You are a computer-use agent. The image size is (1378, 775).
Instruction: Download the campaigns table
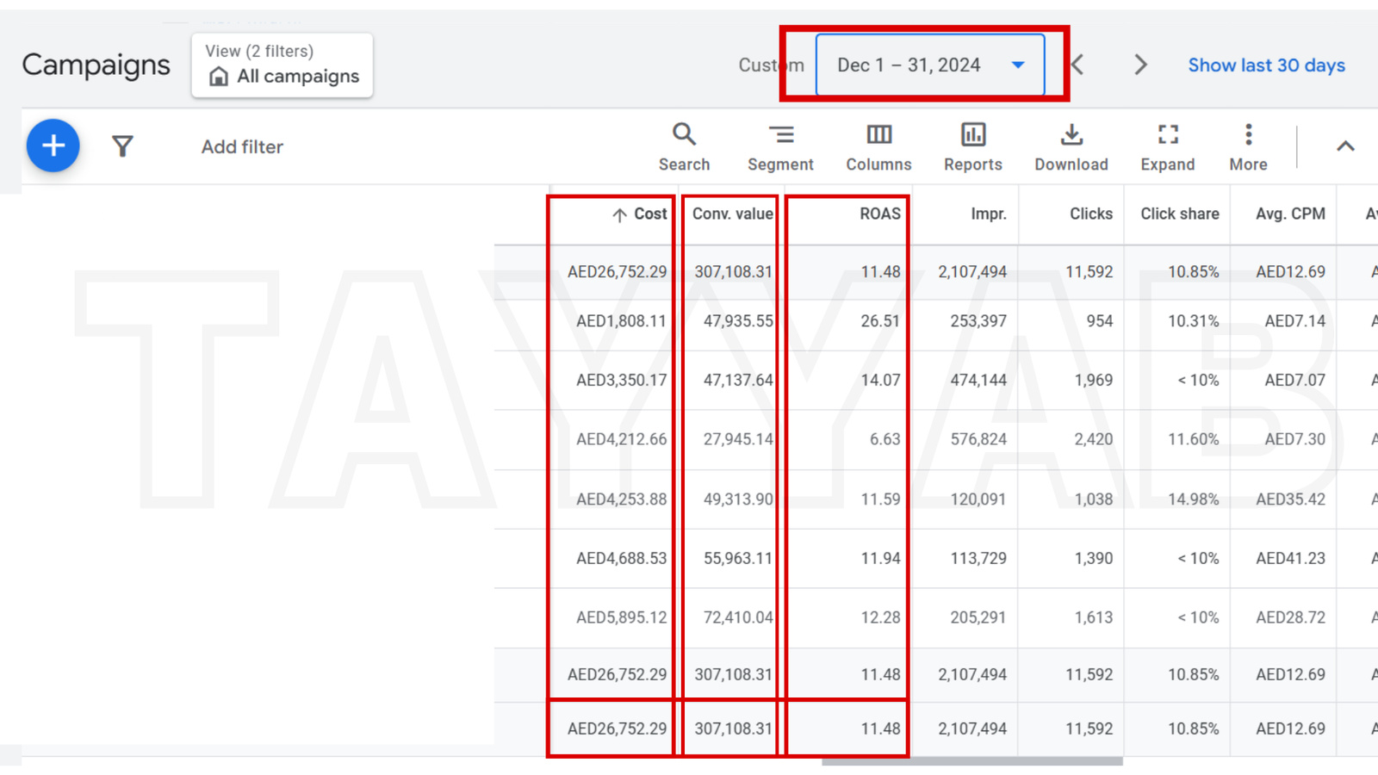coord(1071,146)
